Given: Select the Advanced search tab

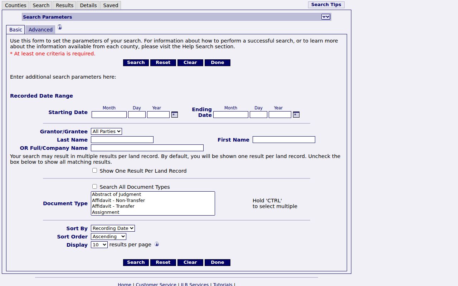Looking at the screenshot, I should (40, 30).
